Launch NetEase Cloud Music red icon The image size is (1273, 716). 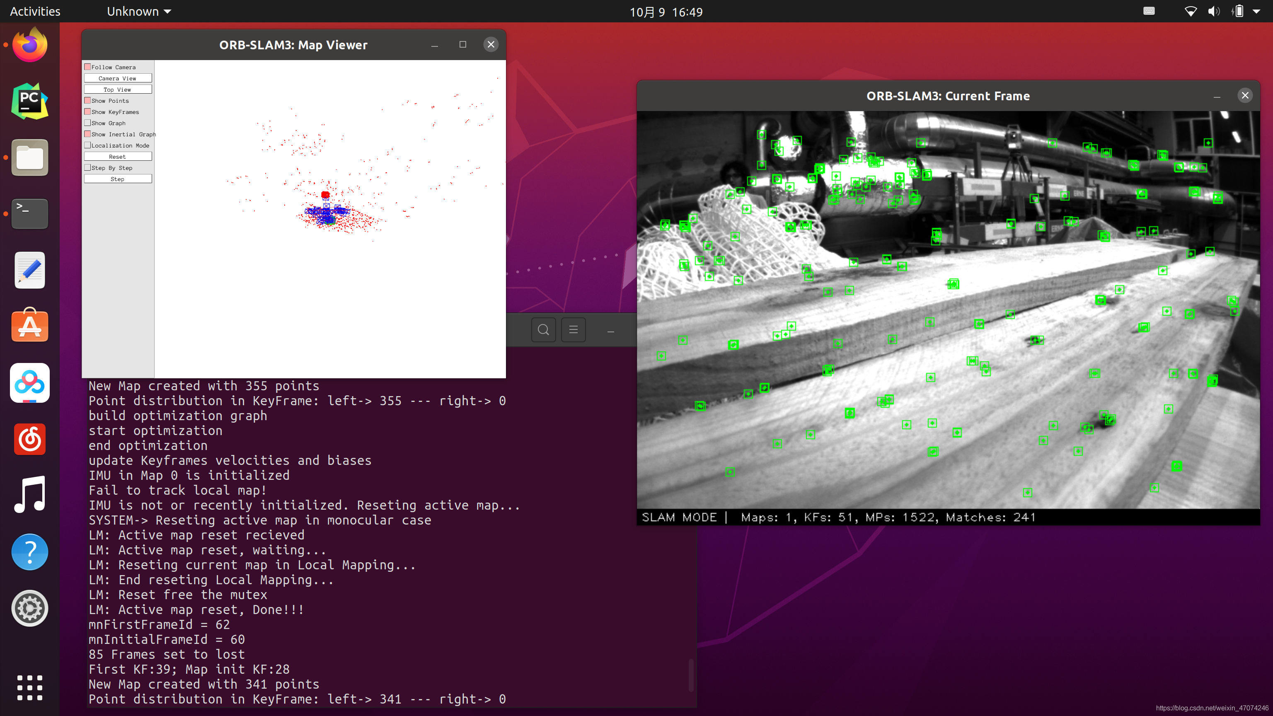click(x=30, y=439)
